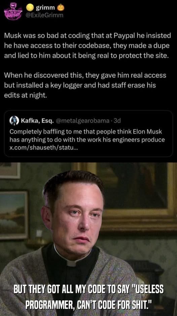Select the quoted text "Completely baffling to me"
Screen dimensions: 177x316
(87, 136)
